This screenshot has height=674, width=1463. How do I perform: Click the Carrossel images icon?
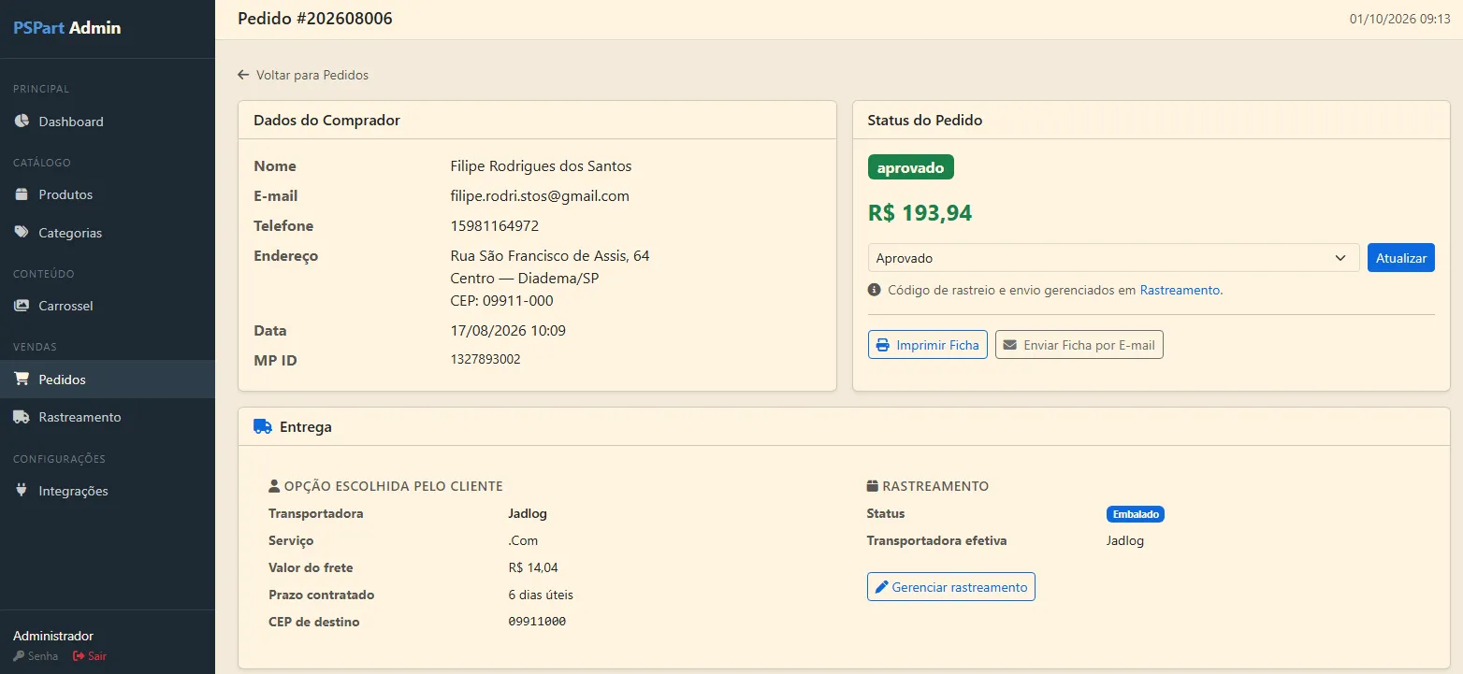click(22, 306)
